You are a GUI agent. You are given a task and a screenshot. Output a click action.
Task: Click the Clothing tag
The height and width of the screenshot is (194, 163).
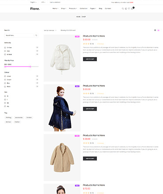(8, 118)
